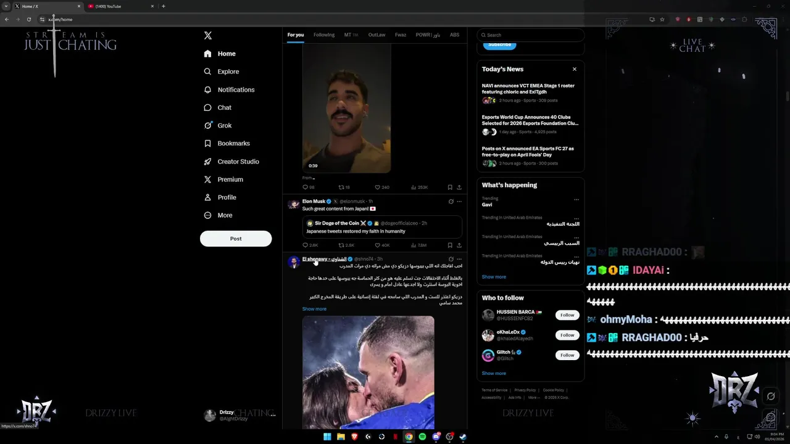790x444 pixels.
Task: Click the blue Subscribe button
Action: point(499,44)
